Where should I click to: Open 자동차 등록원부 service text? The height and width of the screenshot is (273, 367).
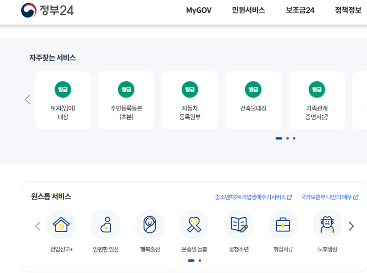tap(190, 112)
